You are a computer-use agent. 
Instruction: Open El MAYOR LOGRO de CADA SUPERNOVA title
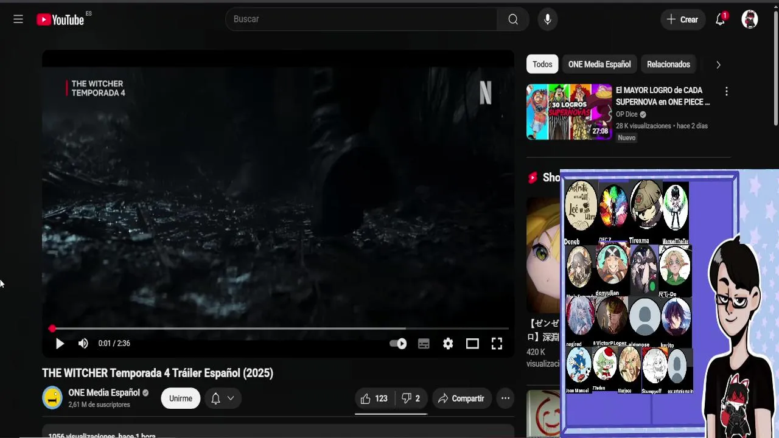(663, 96)
